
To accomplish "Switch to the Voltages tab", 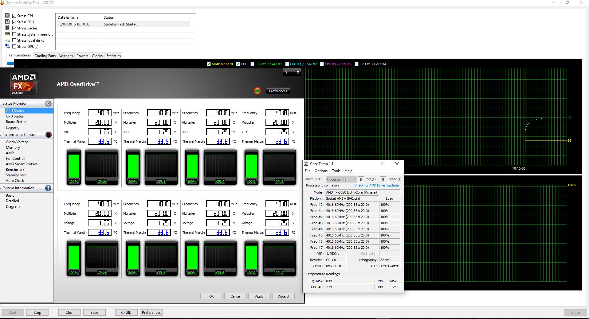I will tap(66, 56).
